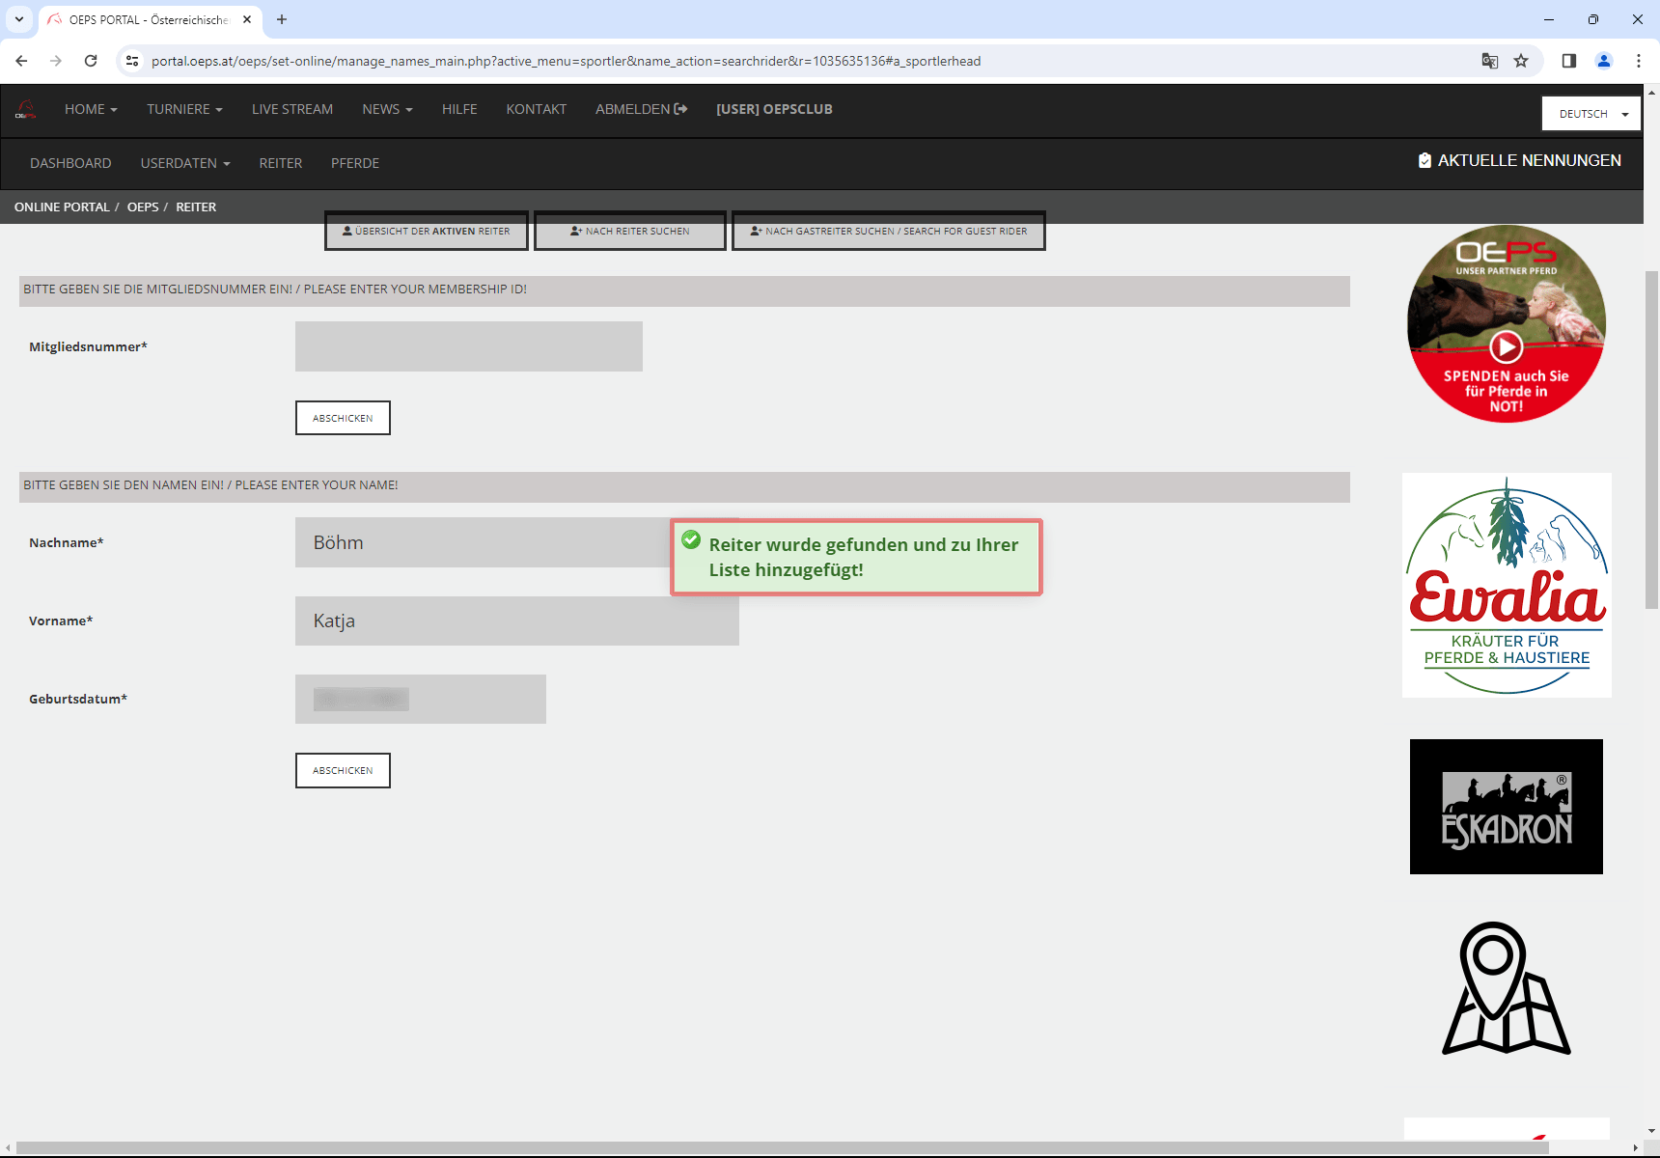Image resolution: width=1660 pixels, height=1158 pixels.
Task: Click the map location pin icon
Action: pos(1506,988)
